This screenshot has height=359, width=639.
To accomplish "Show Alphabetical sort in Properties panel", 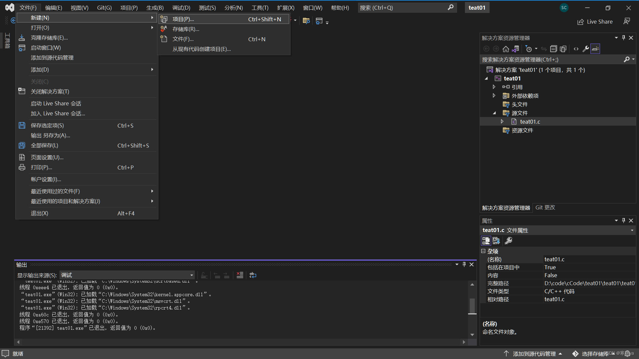I will pos(496,241).
